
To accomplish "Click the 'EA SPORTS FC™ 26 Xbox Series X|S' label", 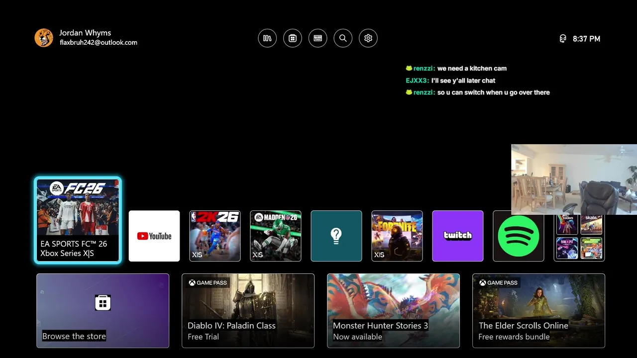I will tap(74, 249).
